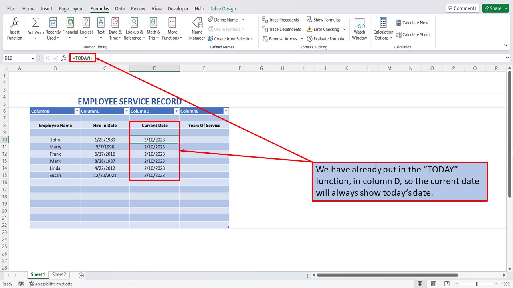Open the Date & Time functions icon
Viewport: 513px width, 288px height.
click(x=115, y=27)
